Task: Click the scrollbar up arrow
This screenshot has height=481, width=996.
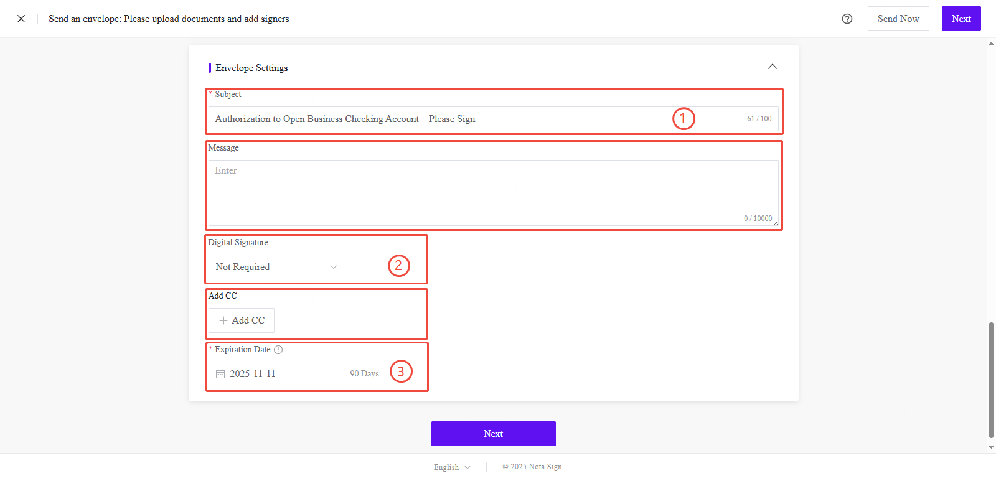Action: (991, 44)
